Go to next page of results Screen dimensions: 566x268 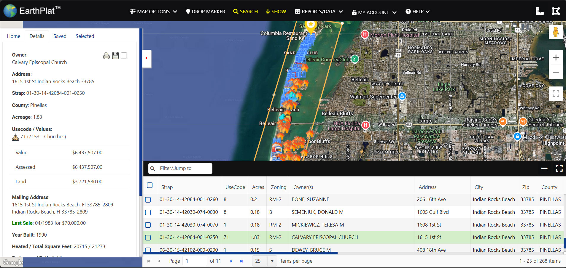click(x=231, y=261)
